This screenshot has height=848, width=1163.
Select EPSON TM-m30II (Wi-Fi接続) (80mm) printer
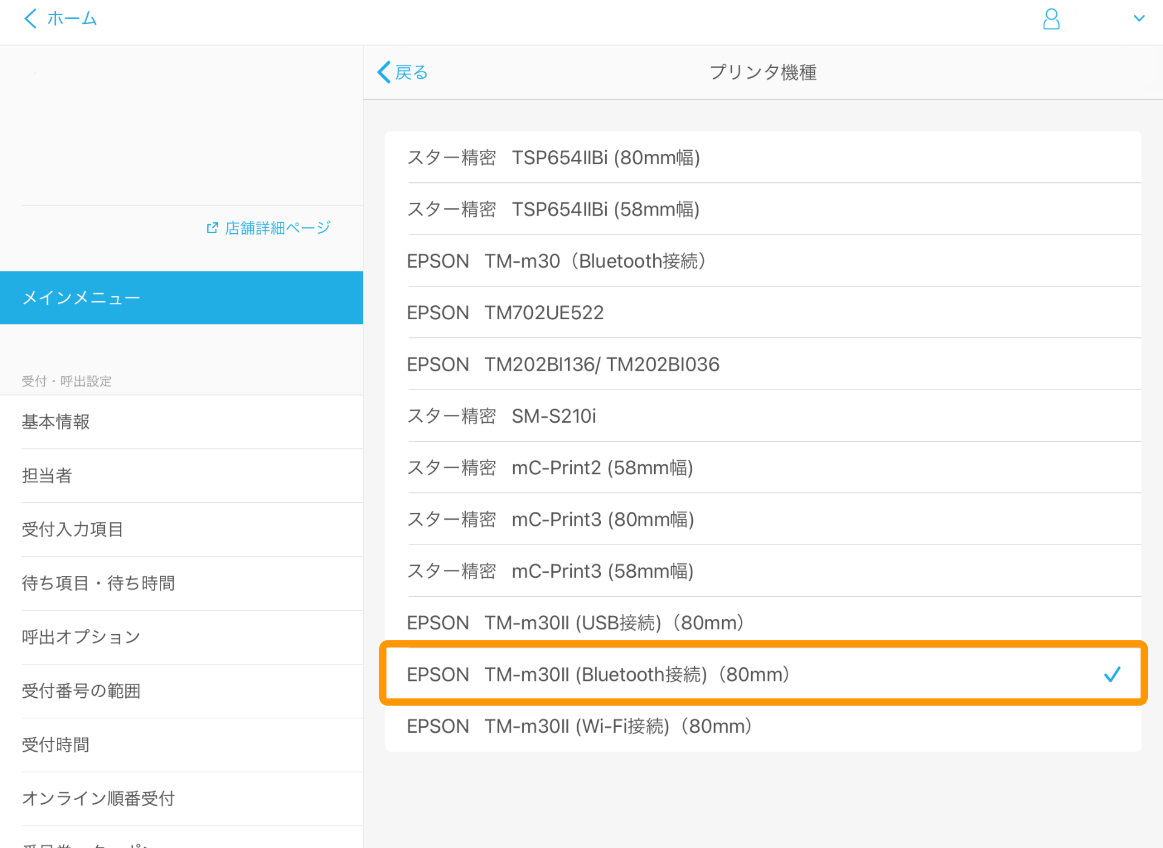763,726
